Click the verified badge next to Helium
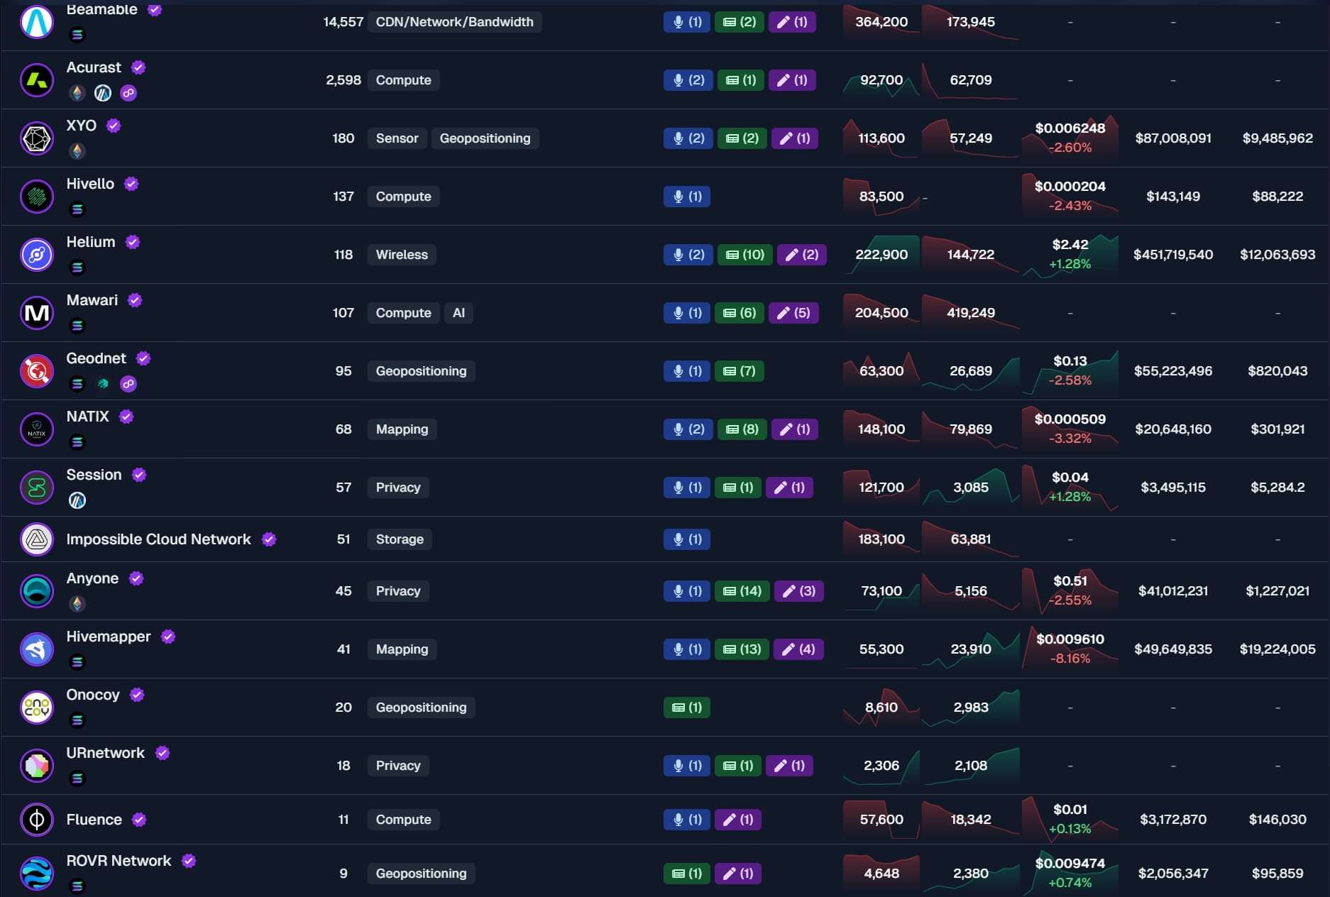Screen dimensions: 1330x897 (x=133, y=242)
